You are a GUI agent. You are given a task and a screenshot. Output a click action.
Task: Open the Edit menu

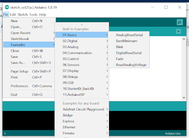[13, 15]
